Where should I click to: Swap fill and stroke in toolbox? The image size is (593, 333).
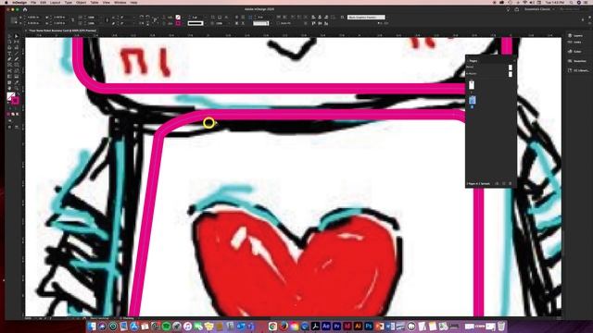point(18,93)
